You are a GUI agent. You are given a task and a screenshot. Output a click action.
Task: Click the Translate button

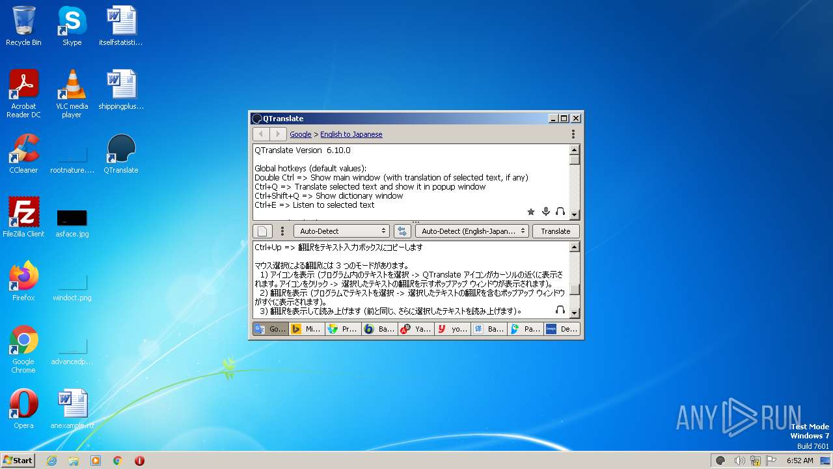pyautogui.click(x=556, y=231)
